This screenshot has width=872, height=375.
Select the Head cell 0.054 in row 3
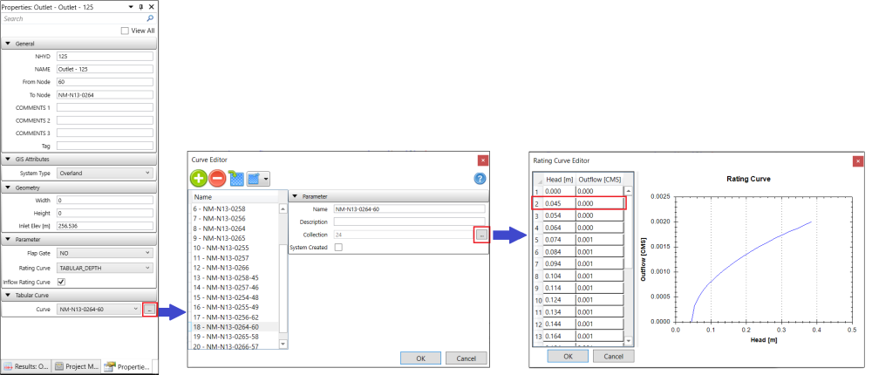[x=559, y=215]
